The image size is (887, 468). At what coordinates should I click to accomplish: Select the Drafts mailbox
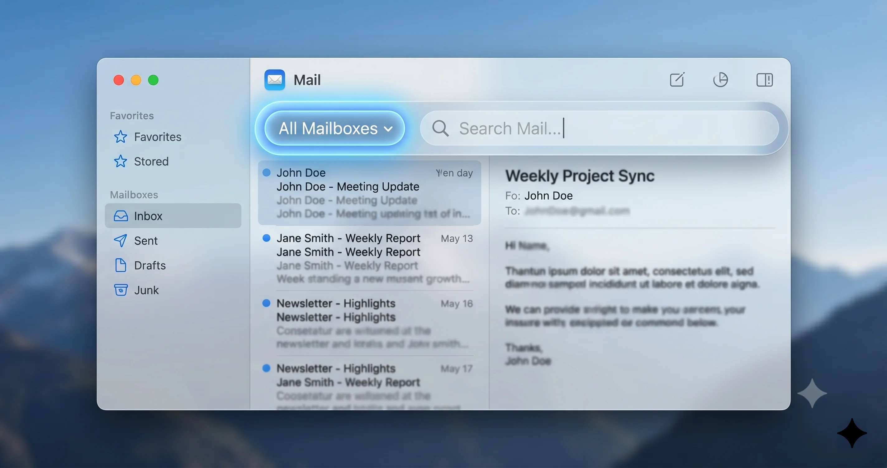(173, 265)
